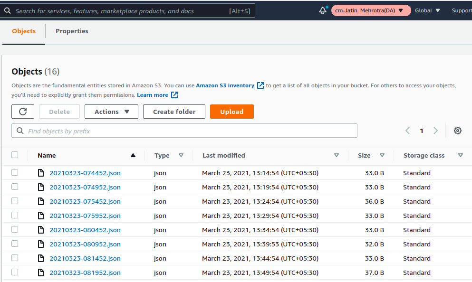Click the orange Upload button
The width and height of the screenshot is (472, 282).
point(232,112)
